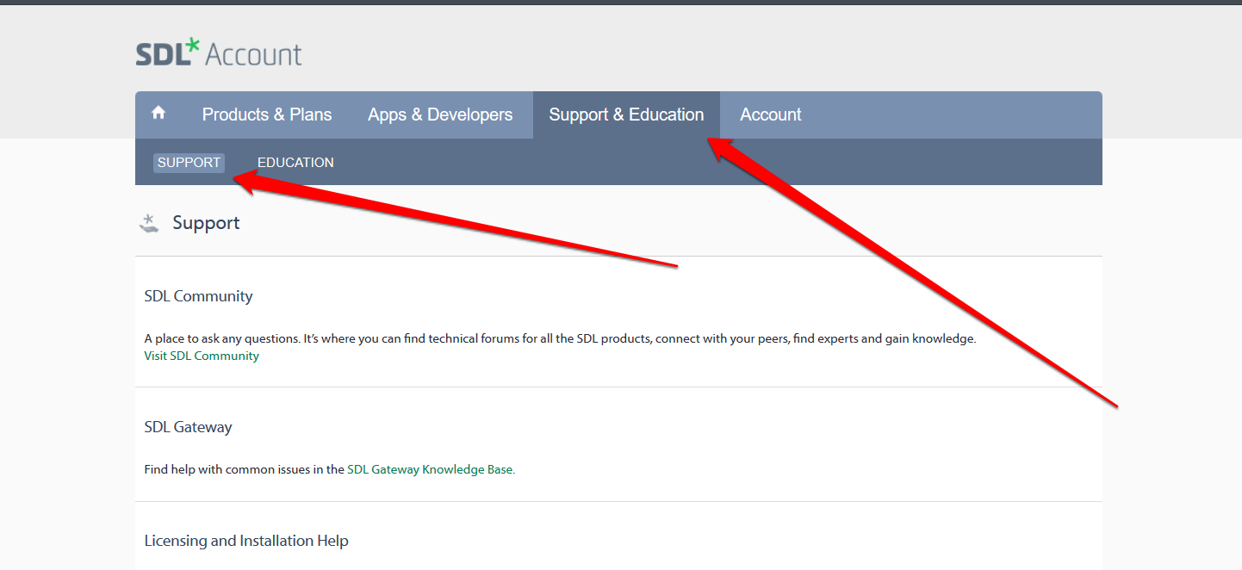The image size is (1242, 570).
Task: Switch to the EDUCATION sub-menu item
Action: [x=295, y=163]
